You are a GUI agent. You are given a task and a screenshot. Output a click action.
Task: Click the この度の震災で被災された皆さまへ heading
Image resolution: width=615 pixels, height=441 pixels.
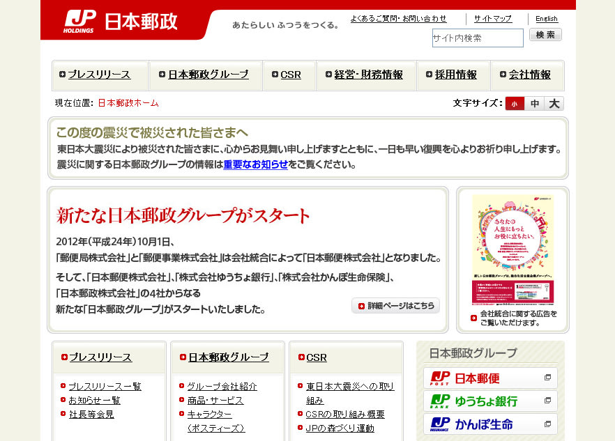click(152, 132)
